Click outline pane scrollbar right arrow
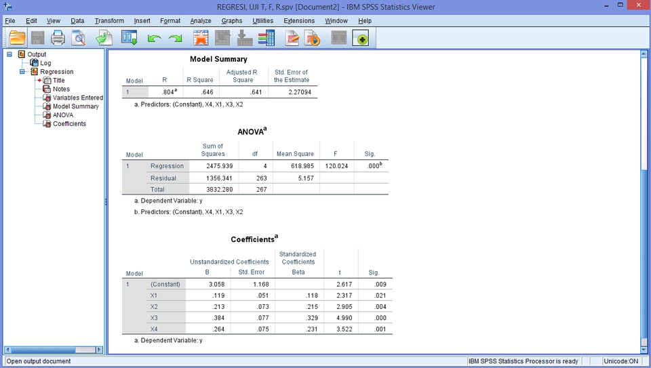The width and height of the screenshot is (651, 368). (x=99, y=350)
